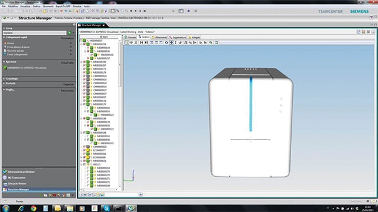Toggle the checkbox for the first CM item row
The width and height of the screenshot is (378, 212).
coord(84,76)
